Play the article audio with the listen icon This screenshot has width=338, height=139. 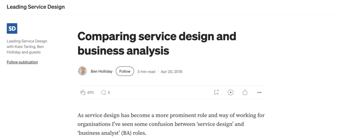(x=230, y=92)
